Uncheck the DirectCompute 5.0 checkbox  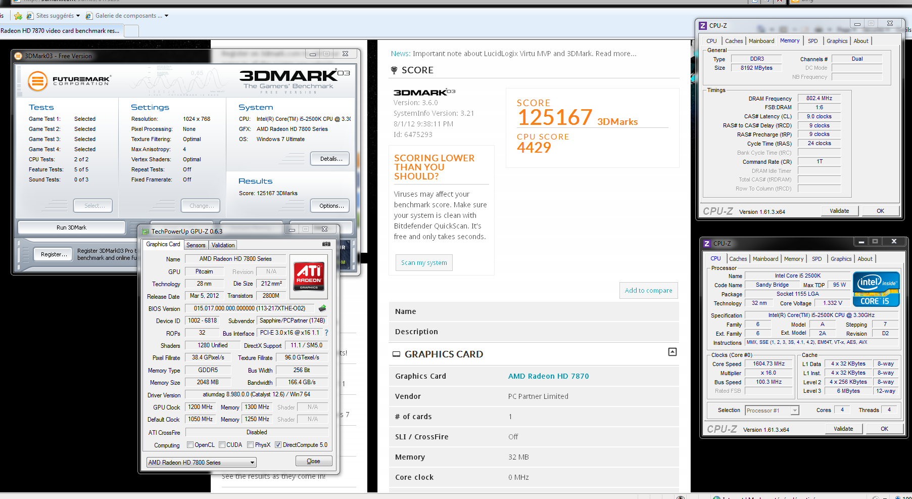[x=278, y=445]
